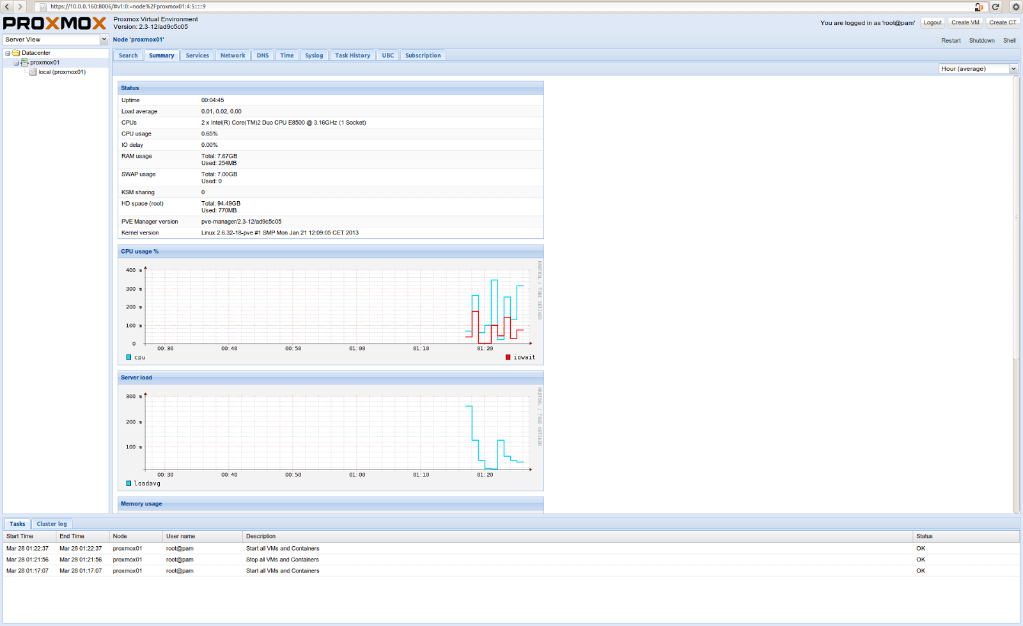Click the cpu legend color swatch
This screenshot has width=1023, height=626.
129,358
